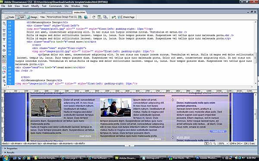The image size is (259, 161).
Task: Click Open Documents icon in coding toolbar
Action: (4, 24)
